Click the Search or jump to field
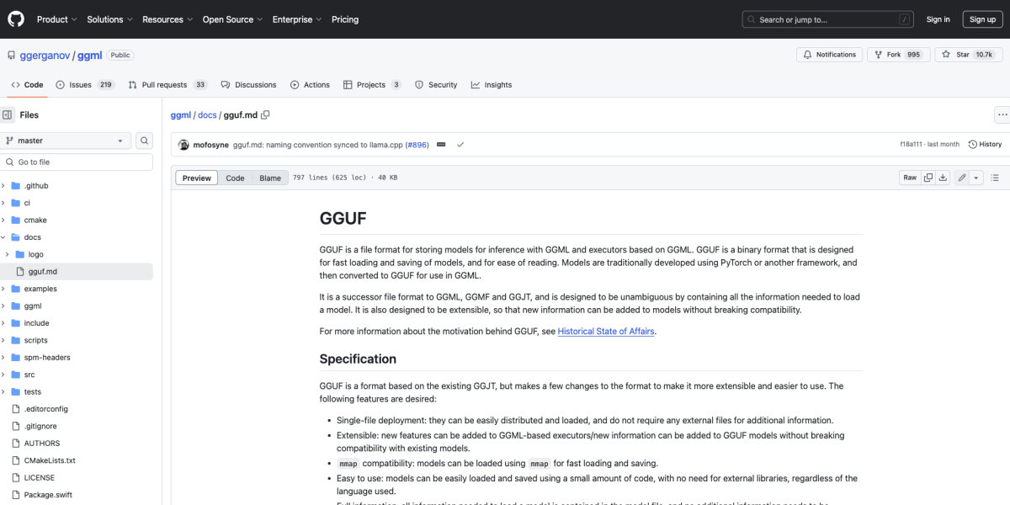Screen dimensions: 1010x505 827,19
